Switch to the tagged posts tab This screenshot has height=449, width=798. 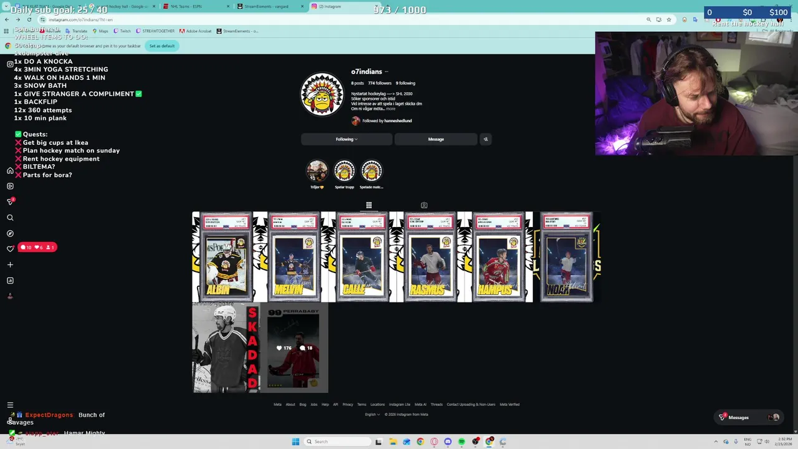(424, 205)
